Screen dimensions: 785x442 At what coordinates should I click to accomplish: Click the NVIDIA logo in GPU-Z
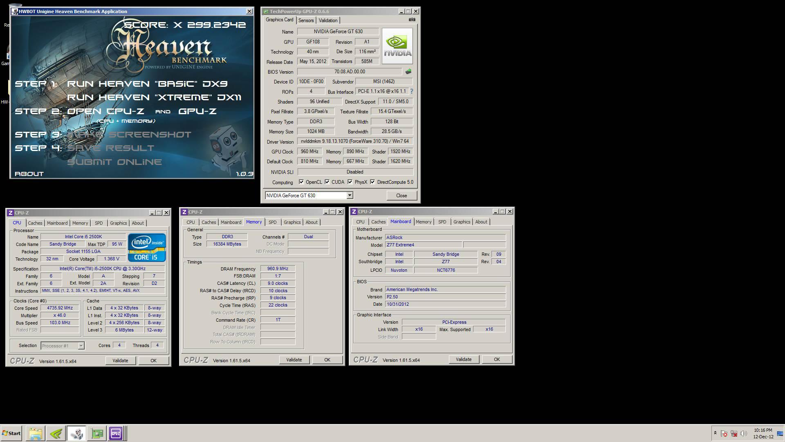[x=397, y=46]
